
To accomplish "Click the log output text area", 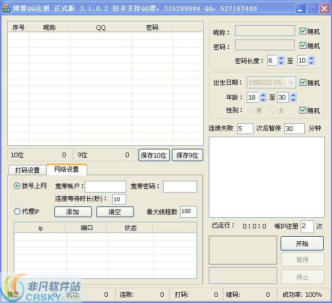I will [x=267, y=177].
